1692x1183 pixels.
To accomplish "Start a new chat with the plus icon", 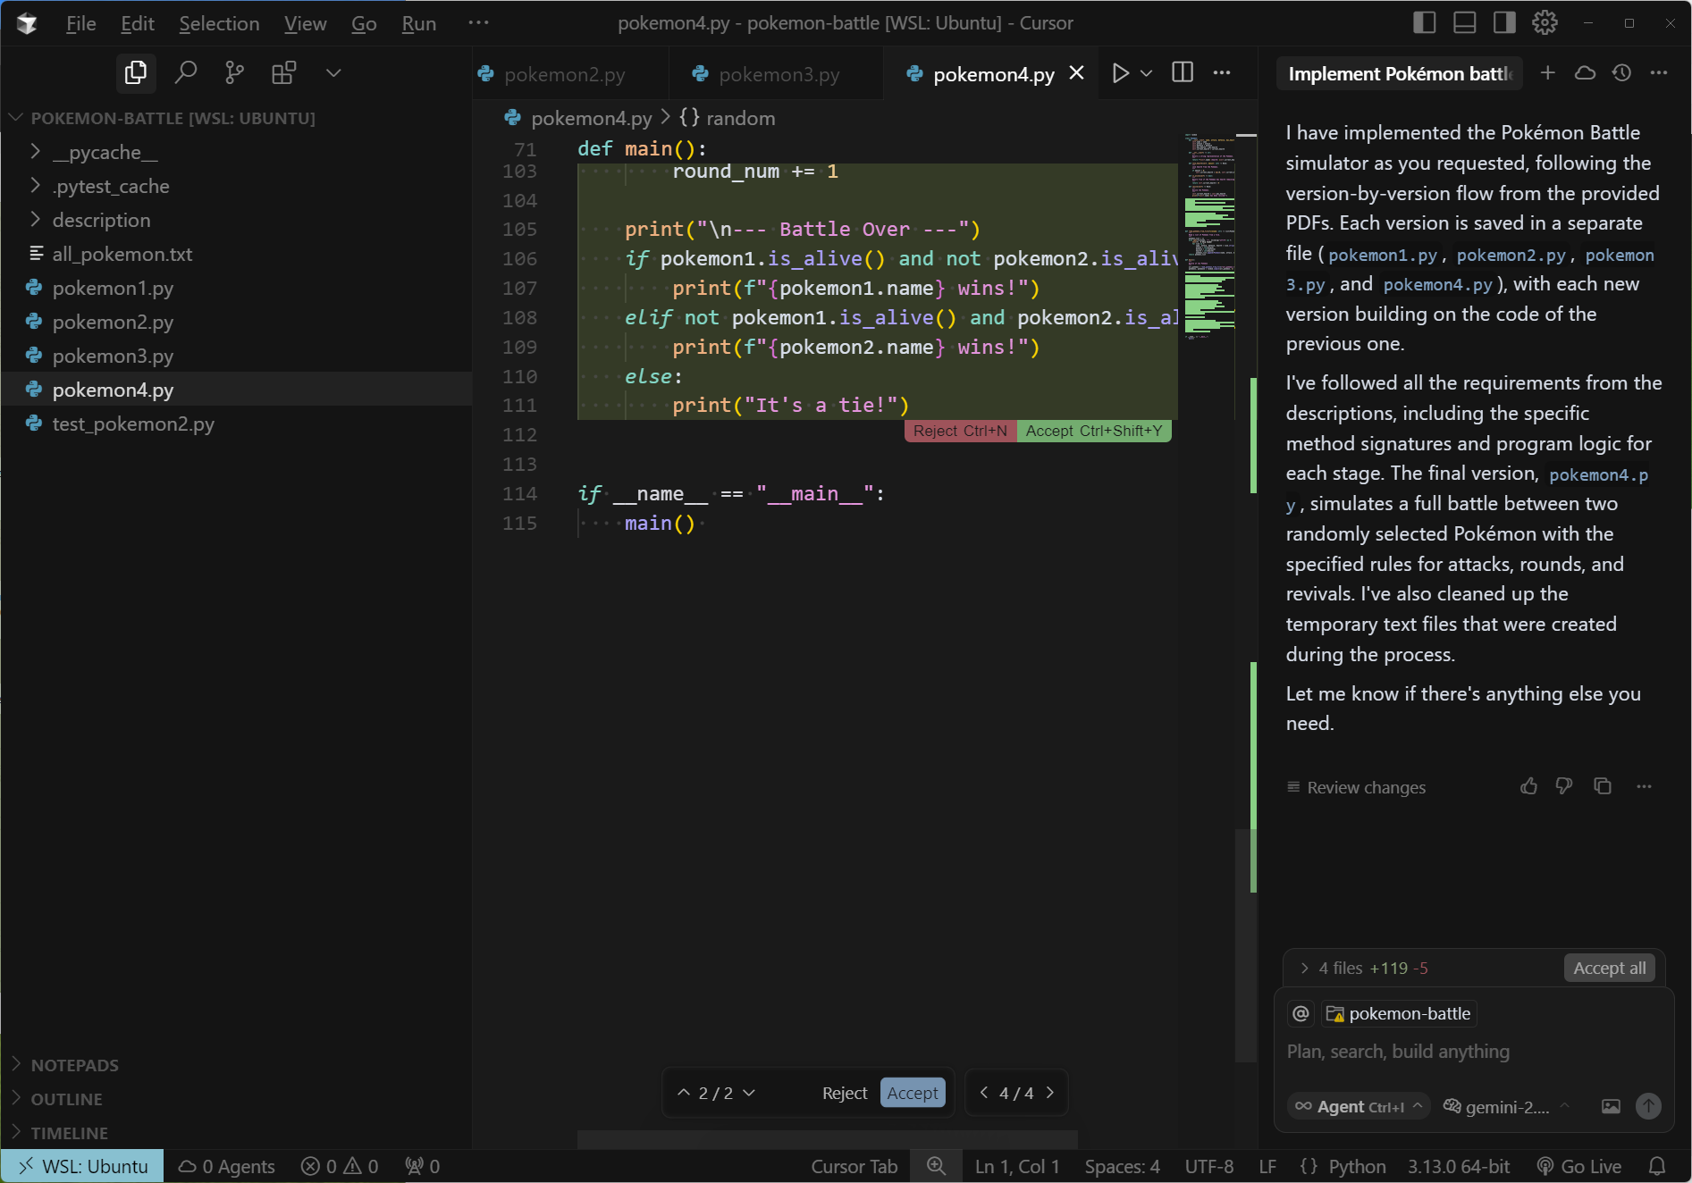I will tap(1548, 73).
